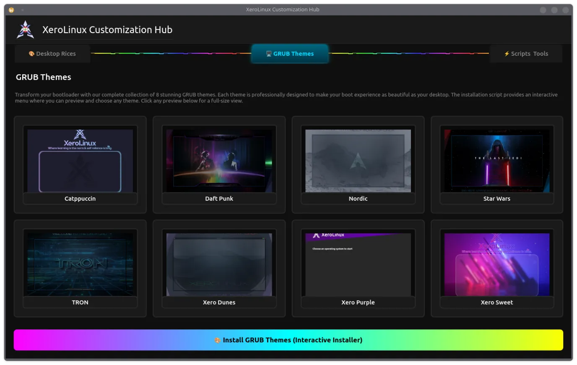The width and height of the screenshot is (577, 365).
Task: View the Nordic theme full-size
Action: click(x=358, y=160)
